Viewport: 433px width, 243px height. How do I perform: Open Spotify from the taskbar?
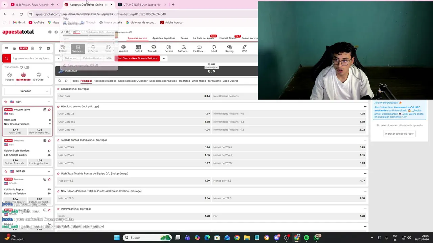tap(306, 238)
